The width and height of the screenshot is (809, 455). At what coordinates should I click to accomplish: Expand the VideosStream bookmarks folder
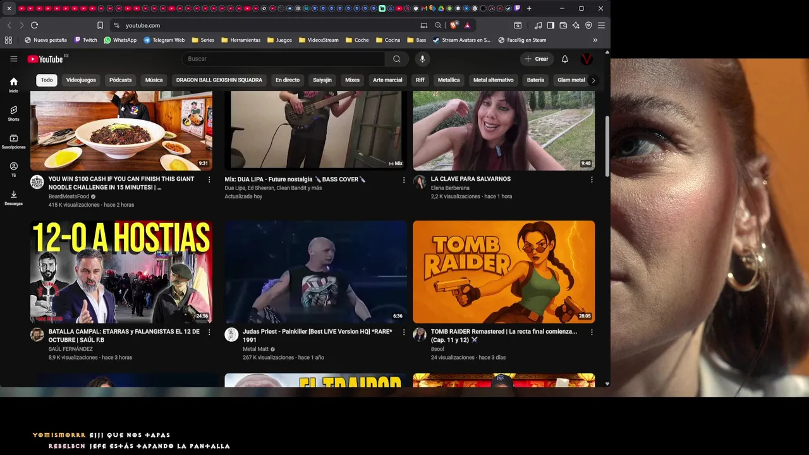[319, 40]
